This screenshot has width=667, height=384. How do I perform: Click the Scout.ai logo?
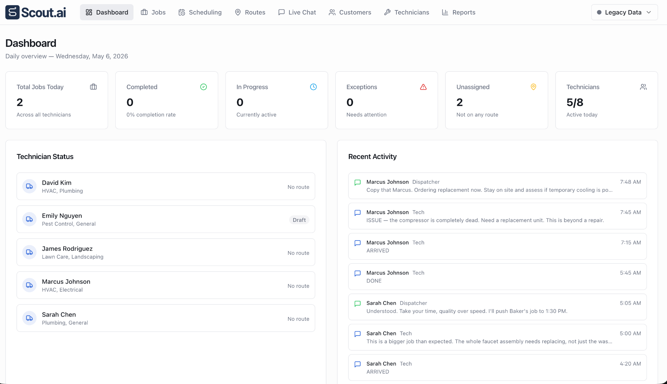[35, 12]
